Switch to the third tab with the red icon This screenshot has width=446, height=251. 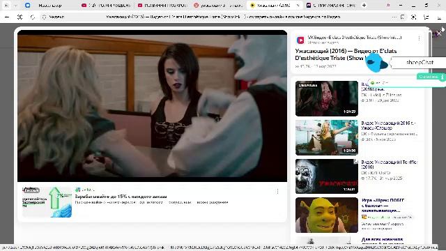tap(162, 5)
